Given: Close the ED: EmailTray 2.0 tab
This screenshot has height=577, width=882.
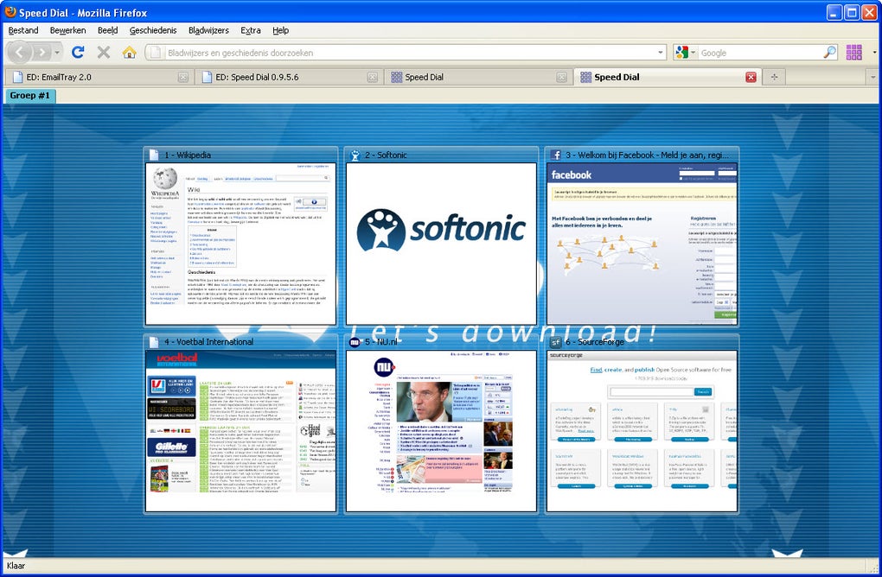Looking at the screenshot, I should [x=182, y=78].
